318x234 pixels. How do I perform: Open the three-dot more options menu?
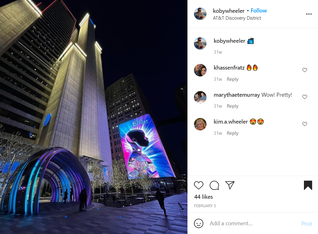coord(309,14)
